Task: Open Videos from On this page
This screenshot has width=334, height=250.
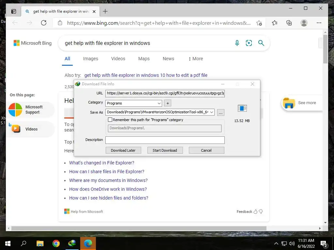Action: pyautogui.click(x=30, y=129)
